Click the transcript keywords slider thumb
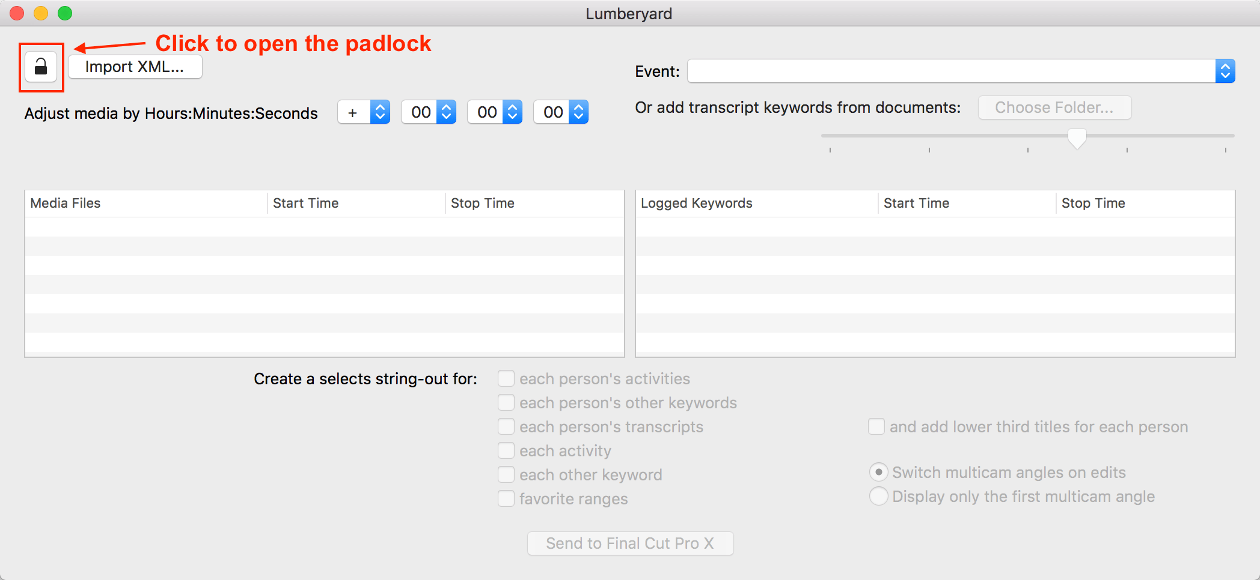This screenshot has width=1260, height=580. (1077, 138)
